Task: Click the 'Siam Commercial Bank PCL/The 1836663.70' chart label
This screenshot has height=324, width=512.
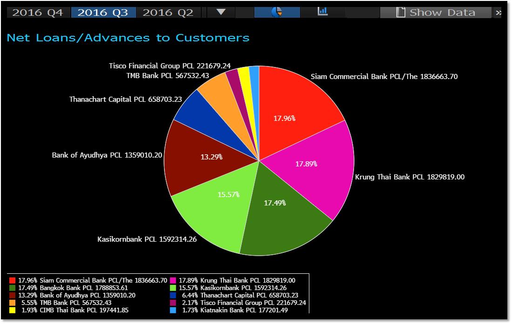Action: point(384,77)
